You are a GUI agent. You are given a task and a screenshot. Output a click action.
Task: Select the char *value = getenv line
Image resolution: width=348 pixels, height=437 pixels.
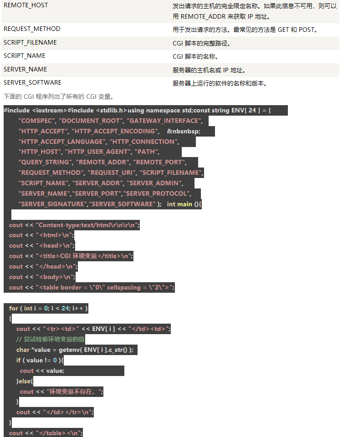75,350
